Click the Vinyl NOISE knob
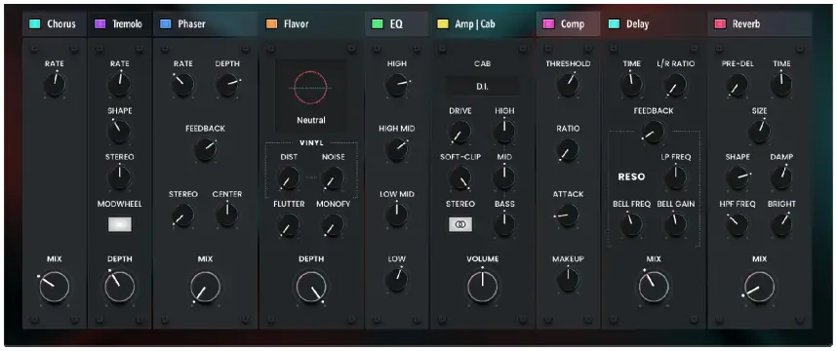The height and width of the screenshot is (351, 837). pyautogui.click(x=333, y=178)
